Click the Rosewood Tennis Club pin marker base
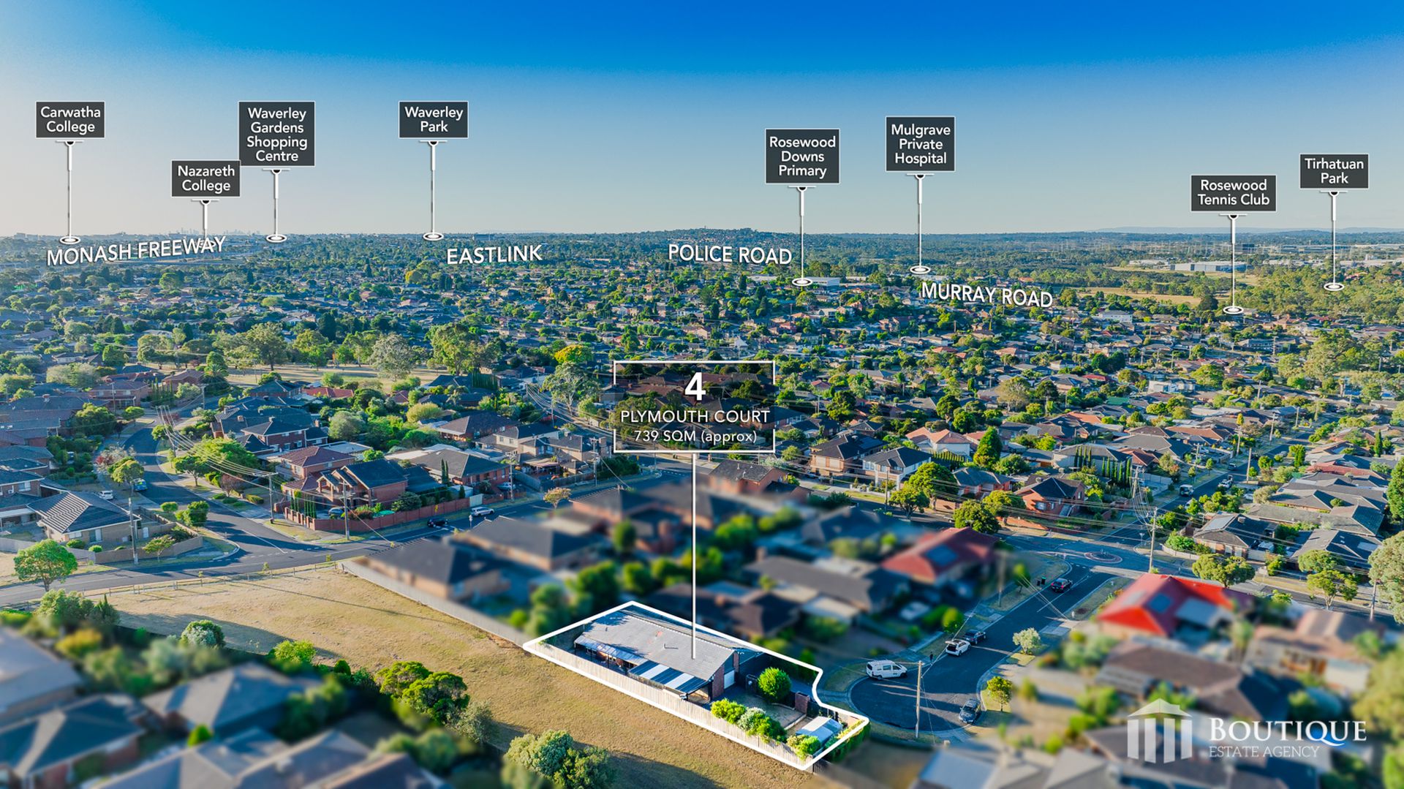This screenshot has width=1404, height=789. point(1233,310)
